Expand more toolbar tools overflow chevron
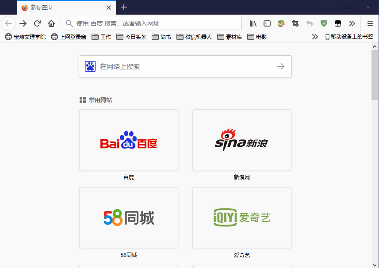This screenshot has height=268, width=379. click(x=352, y=23)
